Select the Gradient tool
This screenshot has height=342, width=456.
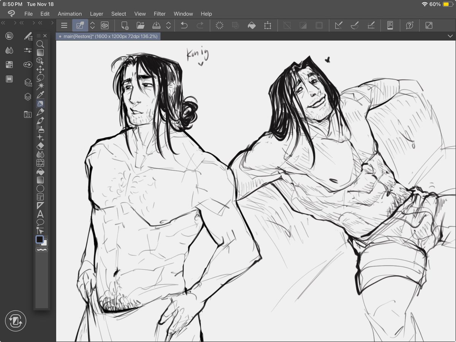click(40, 180)
